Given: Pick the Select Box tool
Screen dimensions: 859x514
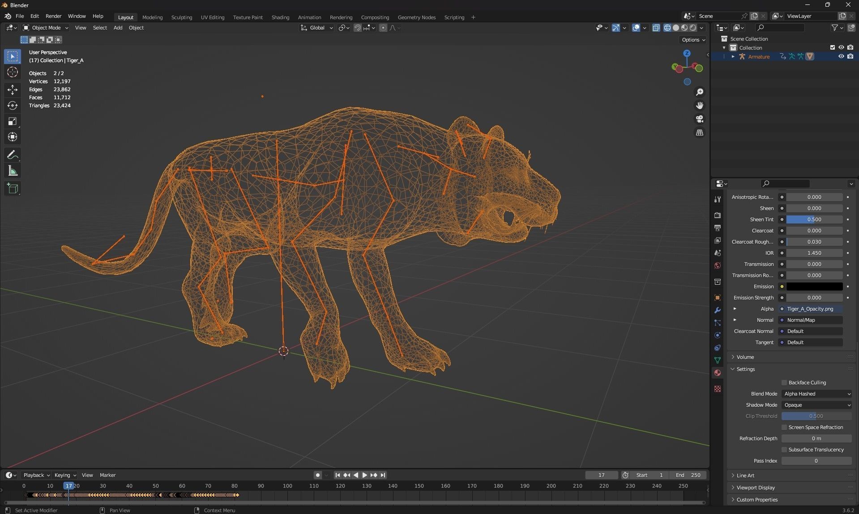Looking at the screenshot, I should 13,56.
